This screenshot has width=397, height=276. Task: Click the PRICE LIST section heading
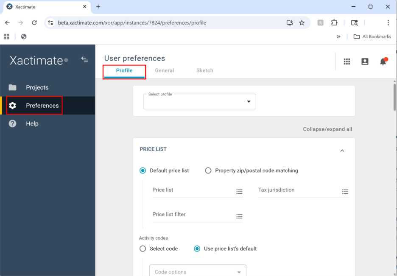click(x=153, y=149)
